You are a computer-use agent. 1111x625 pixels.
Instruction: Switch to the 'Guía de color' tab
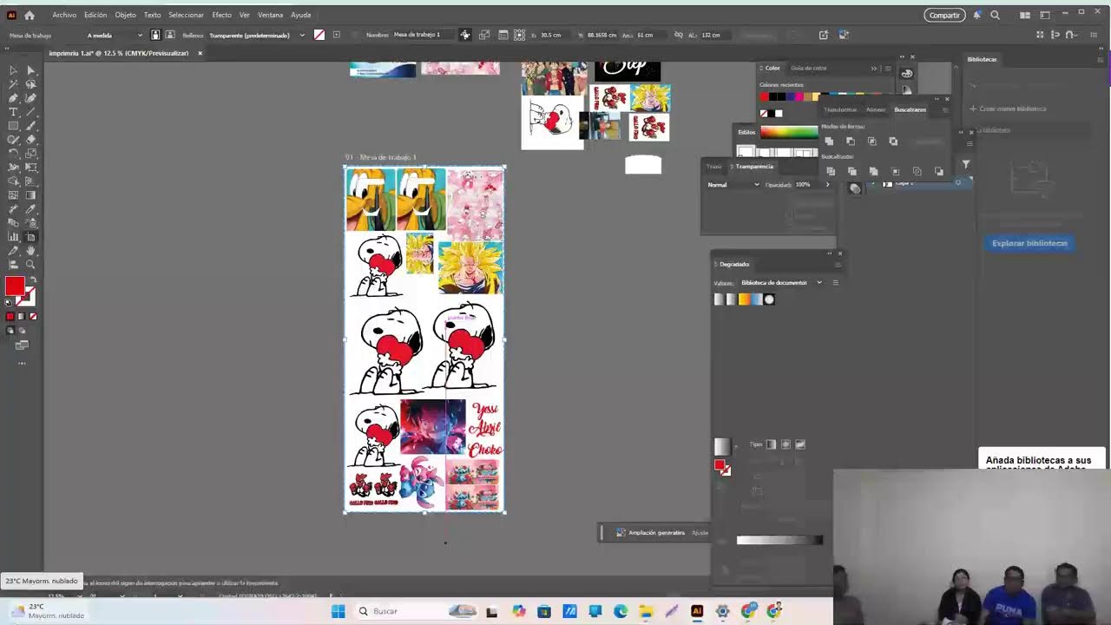pos(809,69)
